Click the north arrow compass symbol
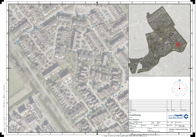This screenshot has width=196, height=137. click(177, 87)
